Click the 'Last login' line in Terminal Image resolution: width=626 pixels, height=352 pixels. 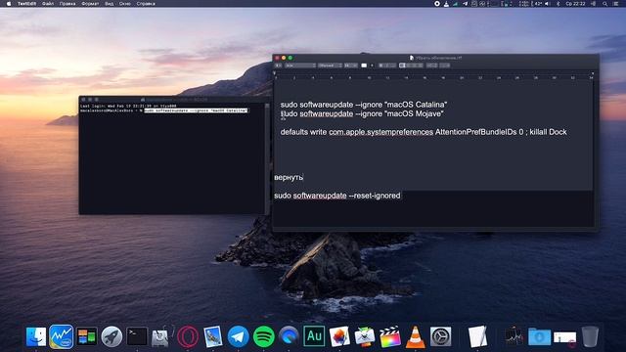click(x=128, y=107)
